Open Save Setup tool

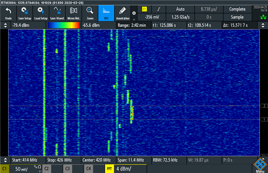click(25, 13)
